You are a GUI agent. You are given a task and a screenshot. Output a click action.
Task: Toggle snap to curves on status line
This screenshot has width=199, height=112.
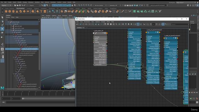click(x=81, y=5)
